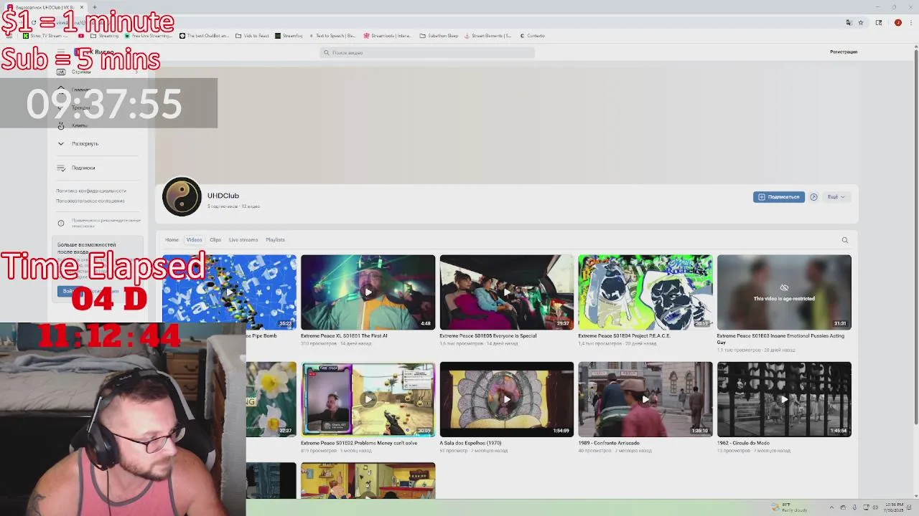Open the Free Live Streaming bookmark
This screenshot has width=919, height=516.
pyautogui.click(x=149, y=36)
